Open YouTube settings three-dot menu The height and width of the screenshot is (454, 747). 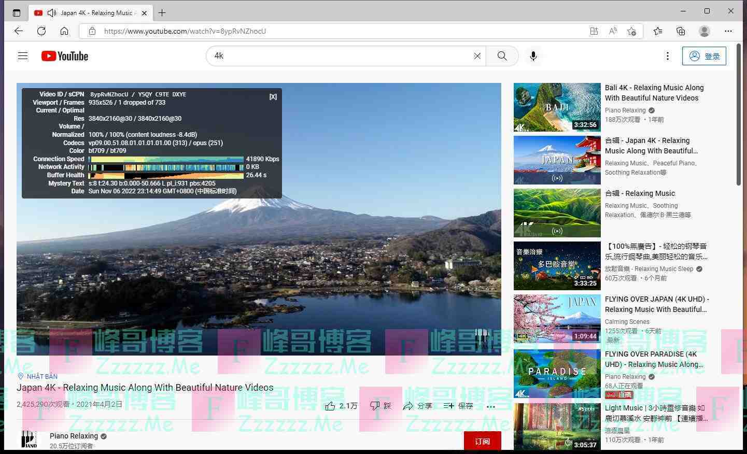[667, 56]
